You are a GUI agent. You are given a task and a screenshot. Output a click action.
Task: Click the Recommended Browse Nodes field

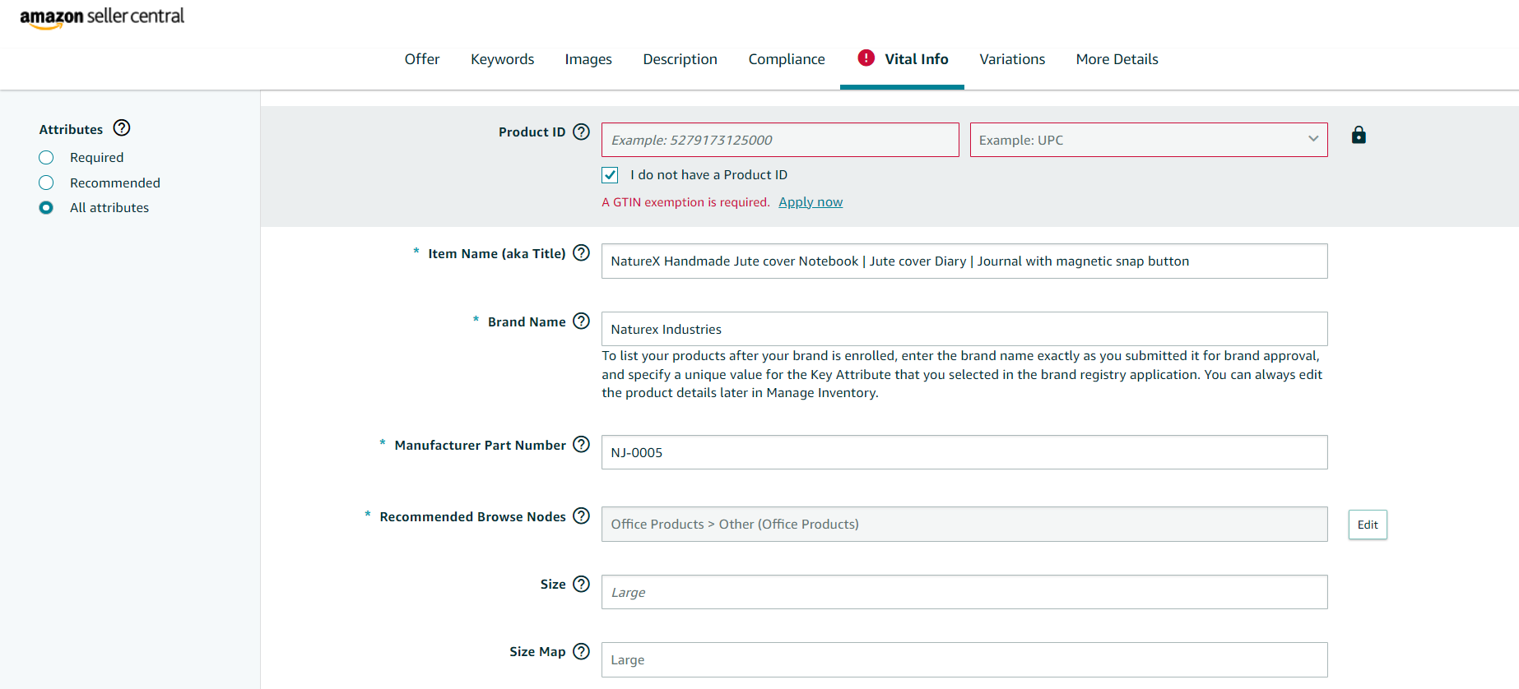pyautogui.click(x=964, y=524)
